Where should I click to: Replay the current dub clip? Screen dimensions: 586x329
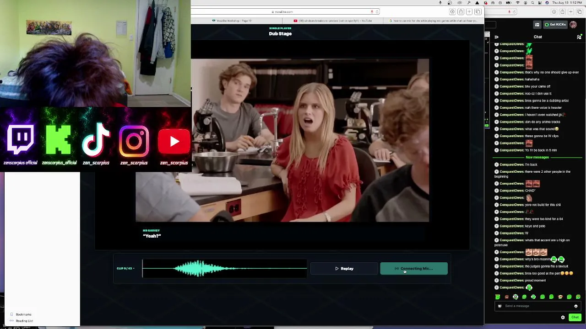point(345,269)
